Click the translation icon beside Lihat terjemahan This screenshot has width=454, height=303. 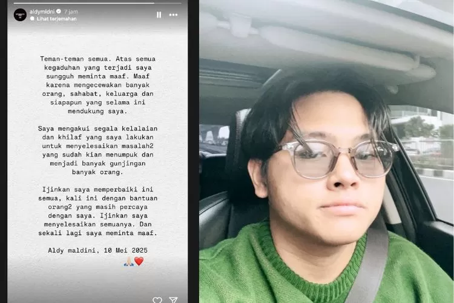(x=32, y=19)
